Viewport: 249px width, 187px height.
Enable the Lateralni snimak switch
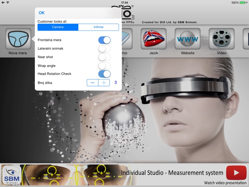pos(104,48)
